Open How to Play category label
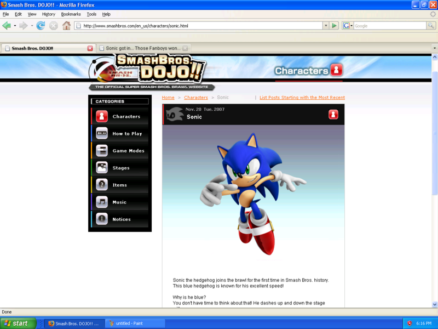 [x=127, y=133]
